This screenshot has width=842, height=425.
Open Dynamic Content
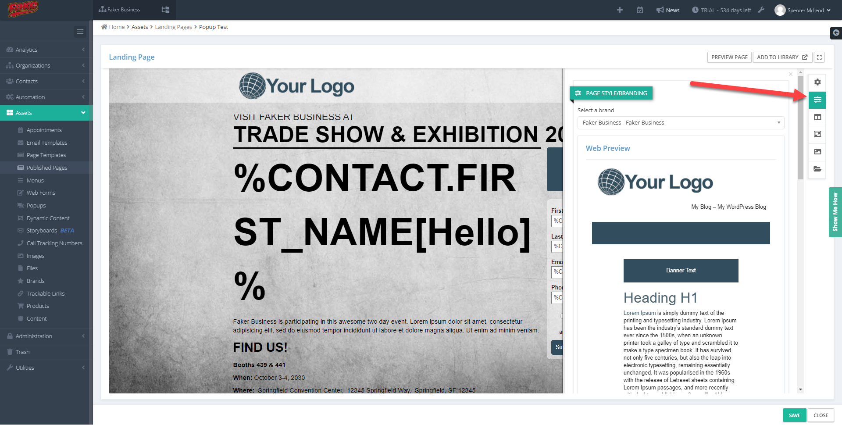pyautogui.click(x=44, y=218)
